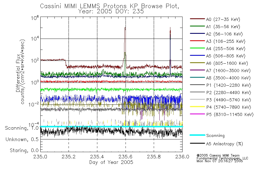The image size is (268, 169).
Task: Click the x-axis tick label 235.4
Action: click(x=97, y=157)
